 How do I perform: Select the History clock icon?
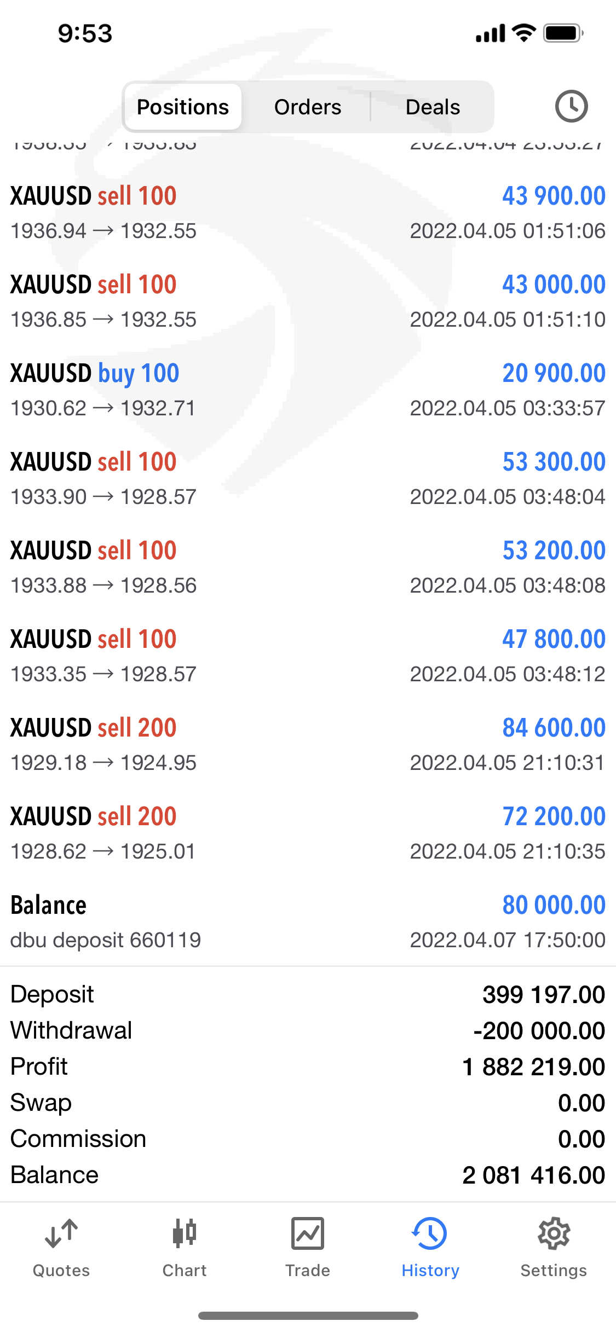(x=430, y=1233)
